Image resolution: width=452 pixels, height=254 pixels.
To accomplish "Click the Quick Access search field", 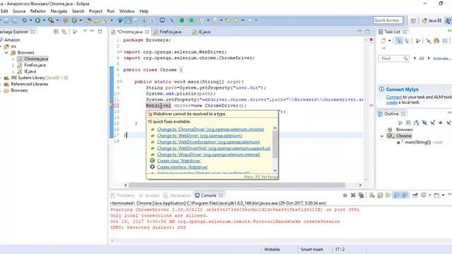I will click(x=388, y=20).
